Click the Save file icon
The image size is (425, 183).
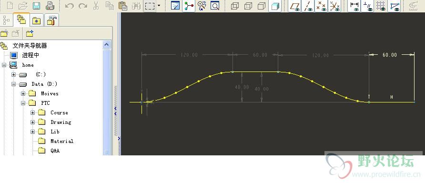[x=37, y=6]
